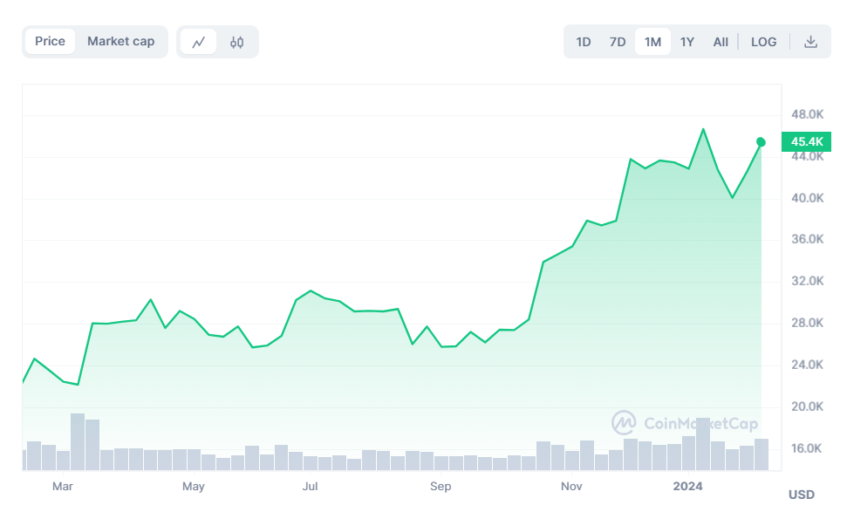Click the 45.4K current price label
This screenshot has width=847, height=519.
click(807, 141)
